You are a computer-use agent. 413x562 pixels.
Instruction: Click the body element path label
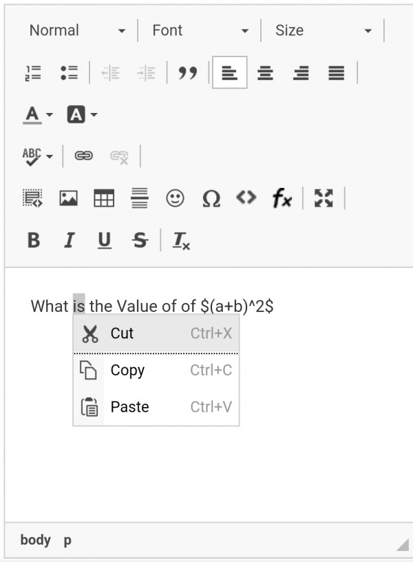(x=35, y=540)
